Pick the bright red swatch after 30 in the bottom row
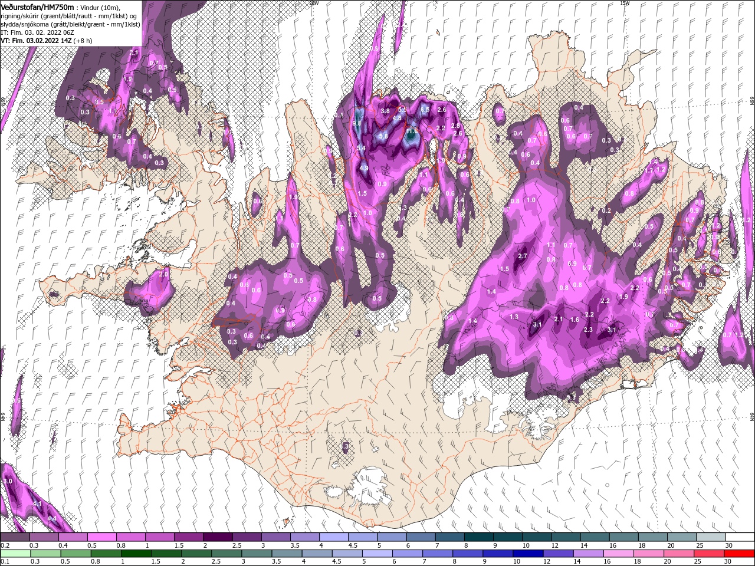The width and height of the screenshot is (755, 566). [738, 554]
